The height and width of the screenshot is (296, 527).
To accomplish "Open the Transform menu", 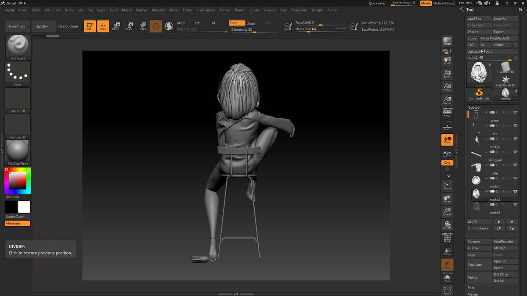I will tap(299, 10).
